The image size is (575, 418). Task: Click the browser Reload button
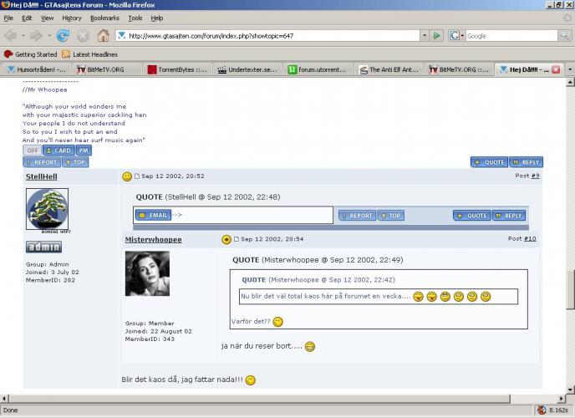click(62, 36)
